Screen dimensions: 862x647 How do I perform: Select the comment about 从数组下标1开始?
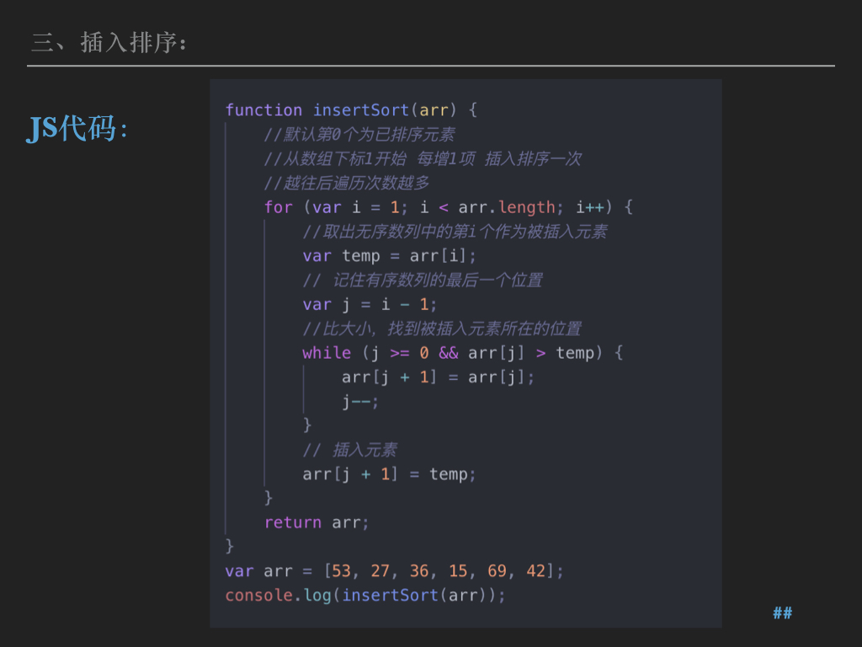[x=422, y=159]
